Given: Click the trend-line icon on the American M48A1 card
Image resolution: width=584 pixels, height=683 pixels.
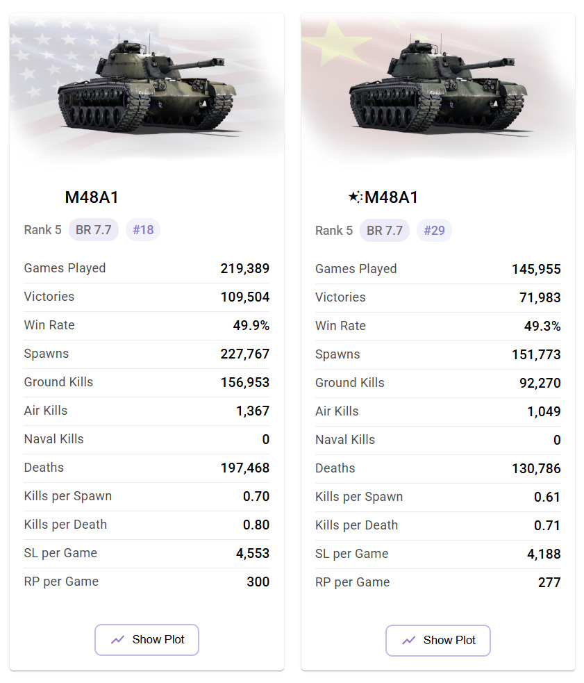Looking at the screenshot, I should pyautogui.click(x=118, y=640).
